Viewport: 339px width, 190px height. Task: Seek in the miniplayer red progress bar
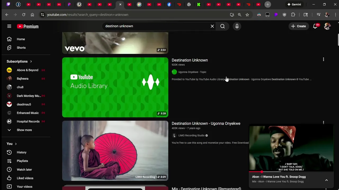[x=291, y=172]
